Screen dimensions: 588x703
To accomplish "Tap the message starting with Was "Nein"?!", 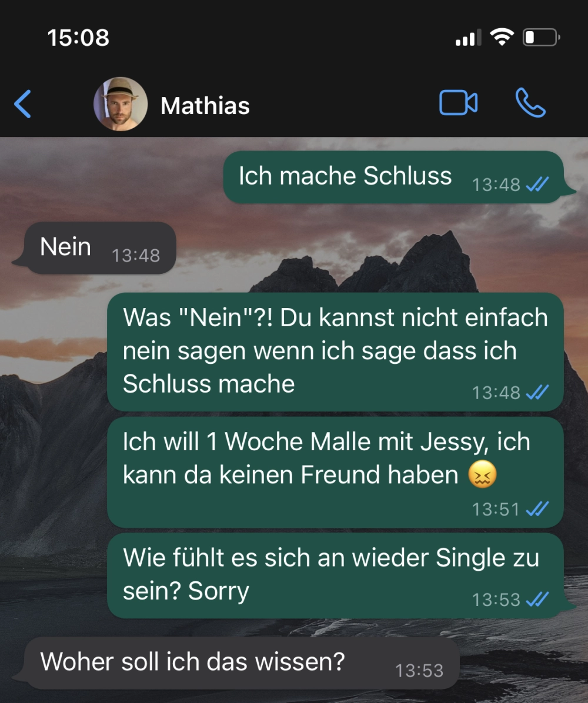I will click(x=335, y=352).
